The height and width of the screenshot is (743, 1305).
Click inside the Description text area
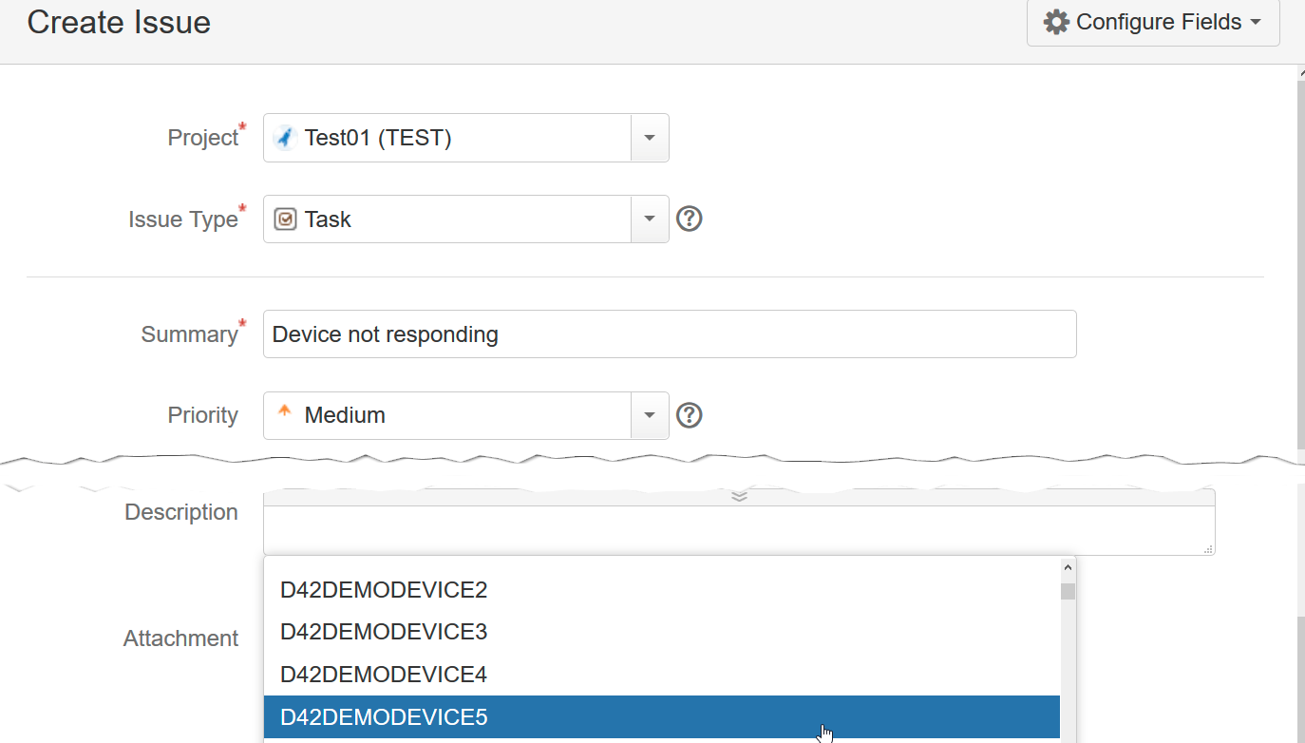click(739, 530)
